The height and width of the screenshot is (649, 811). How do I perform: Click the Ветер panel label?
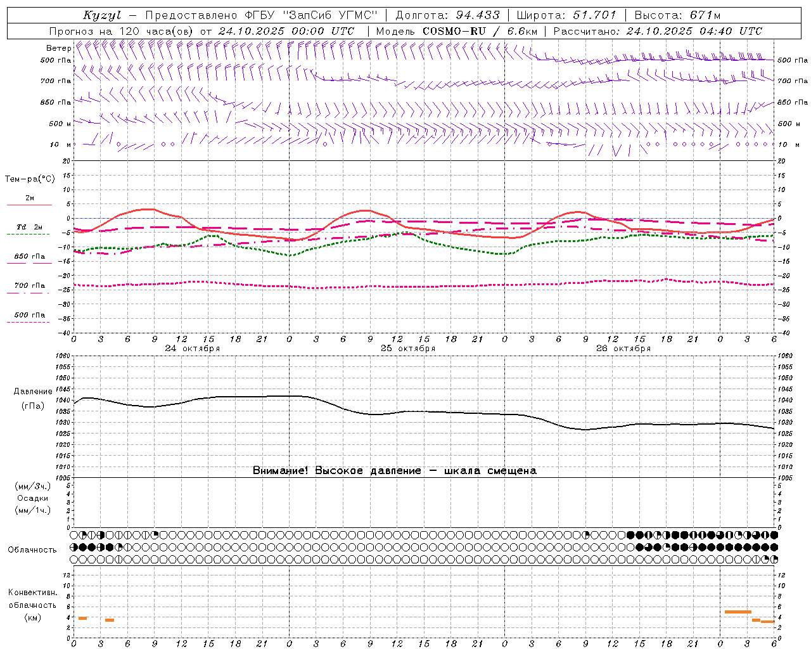[58, 48]
